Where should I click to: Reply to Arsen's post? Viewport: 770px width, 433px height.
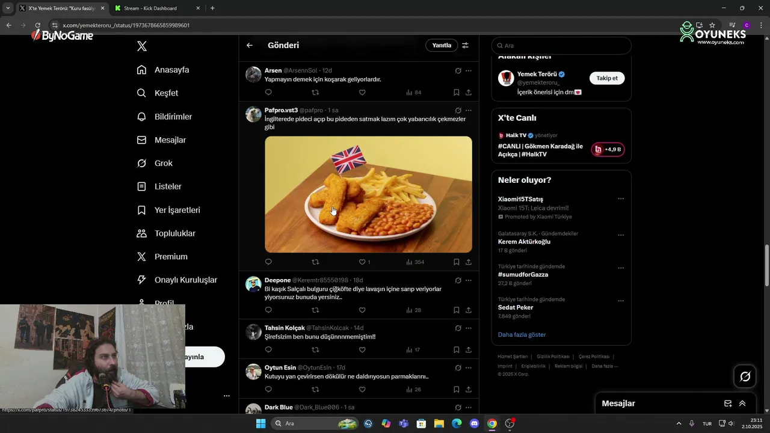[x=268, y=93]
